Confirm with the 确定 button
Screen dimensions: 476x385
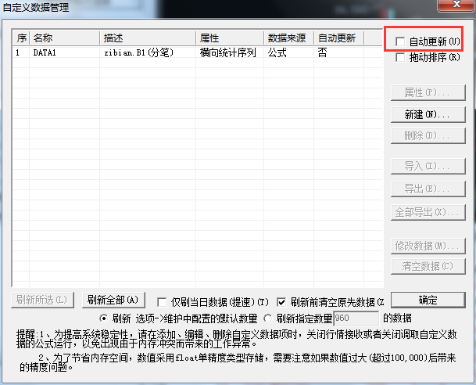(x=428, y=300)
